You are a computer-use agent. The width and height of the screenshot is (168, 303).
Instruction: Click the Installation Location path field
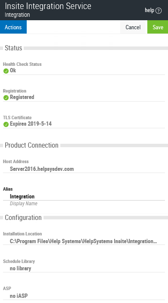pos(84,241)
